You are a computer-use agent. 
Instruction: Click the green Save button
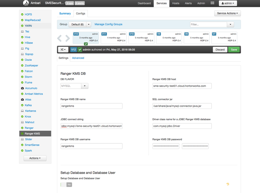coord(234,50)
